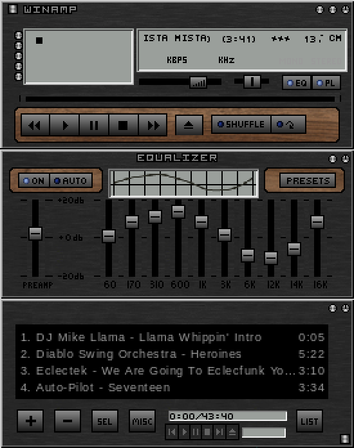Skip to the next track in main window

[153, 125]
